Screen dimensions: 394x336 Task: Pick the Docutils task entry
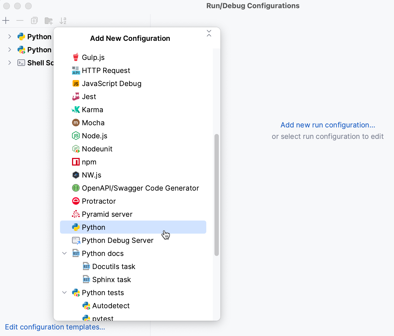pos(114,266)
